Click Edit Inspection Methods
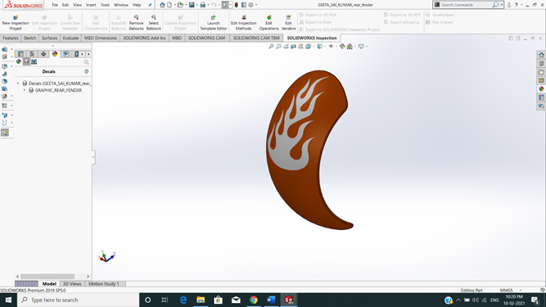 [x=243, y=23]
